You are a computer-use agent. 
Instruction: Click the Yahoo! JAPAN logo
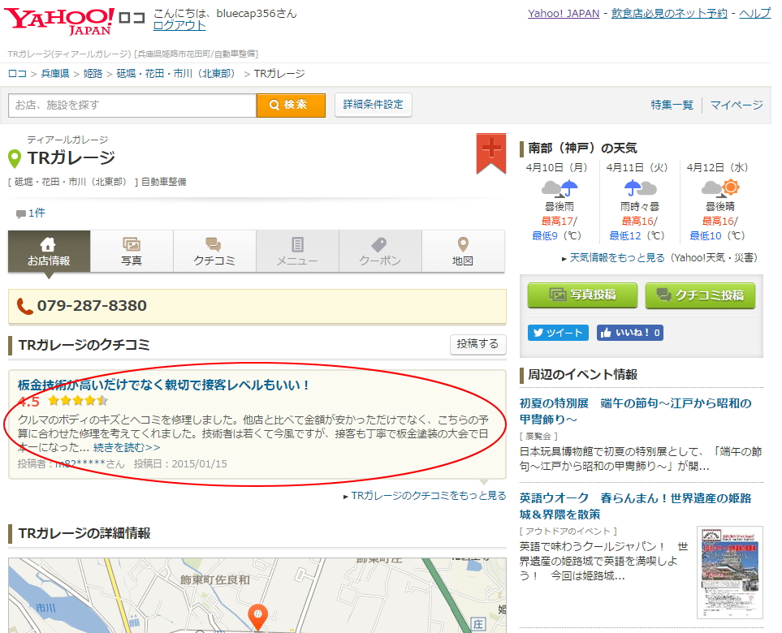(x=59, y=21)
